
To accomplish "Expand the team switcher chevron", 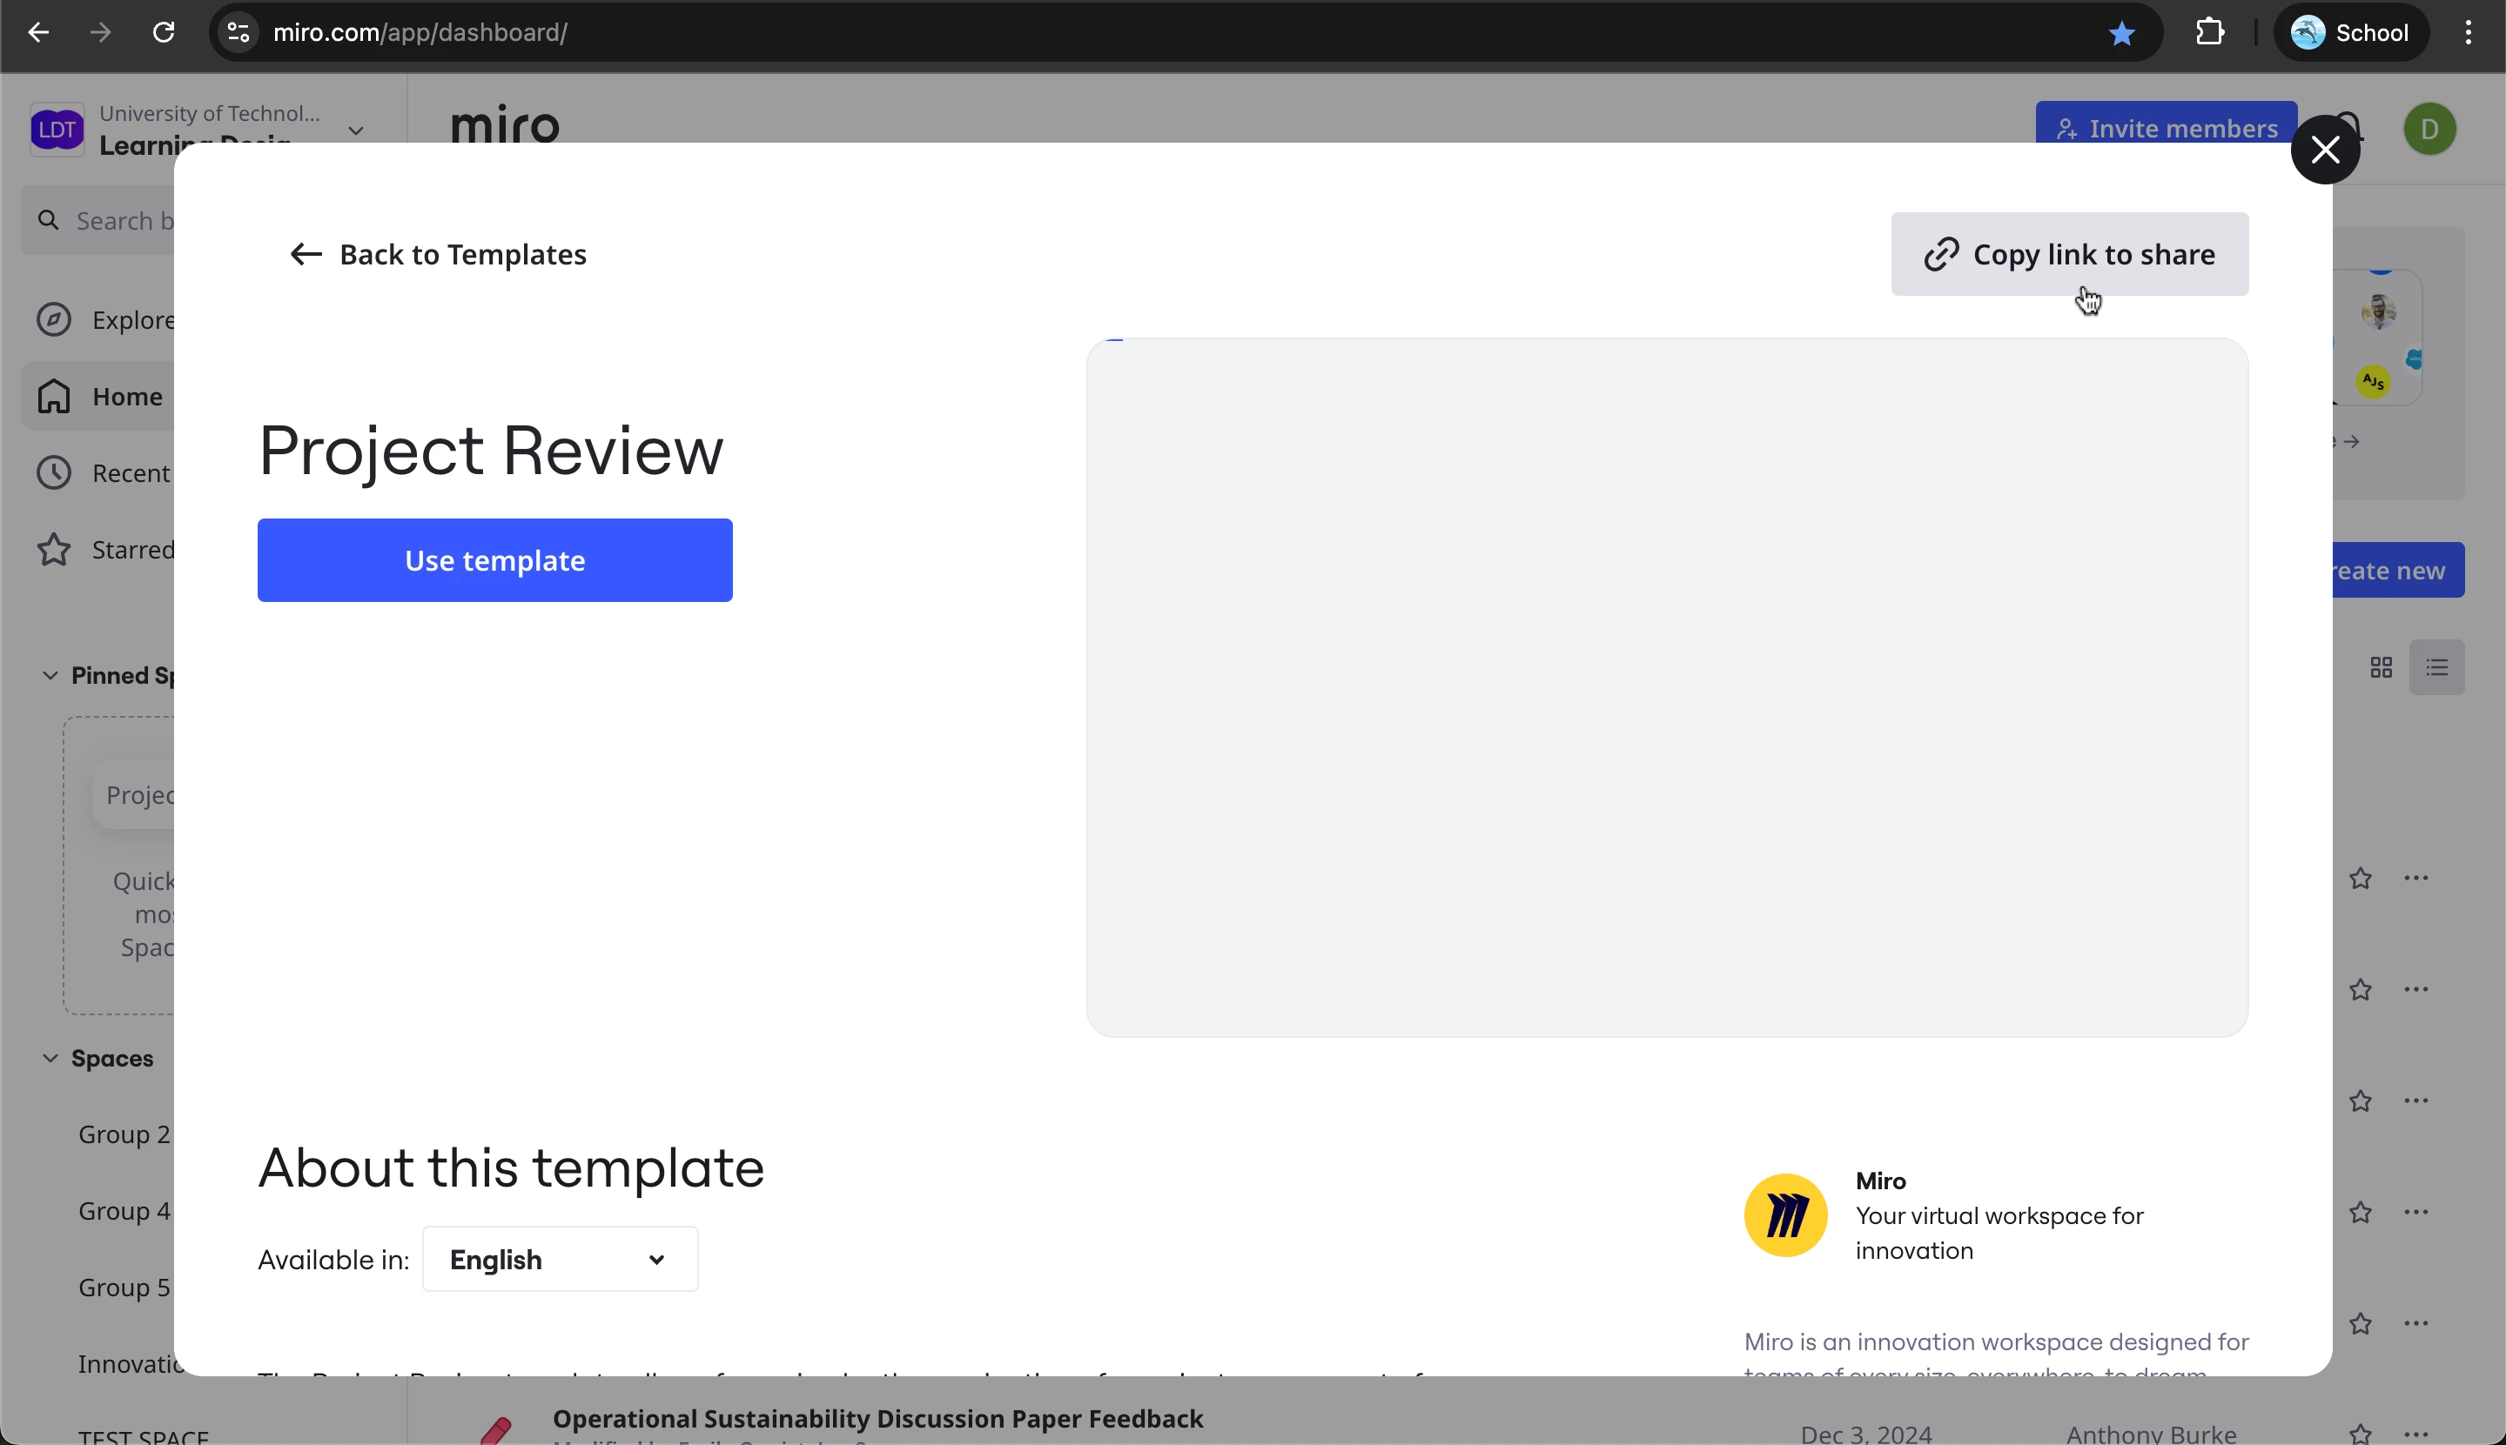I will click(356, 130).
